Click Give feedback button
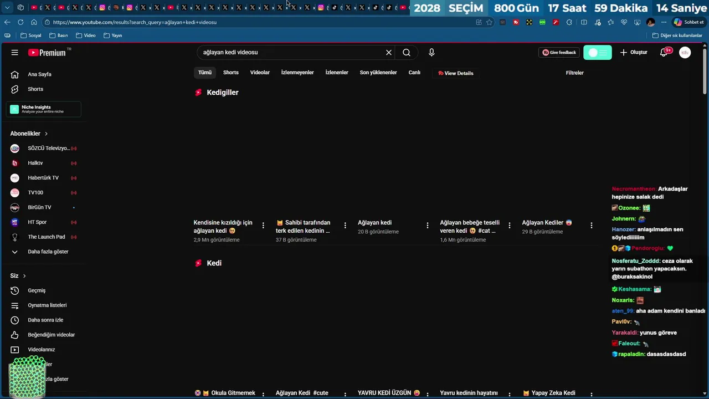 [559, 53]
